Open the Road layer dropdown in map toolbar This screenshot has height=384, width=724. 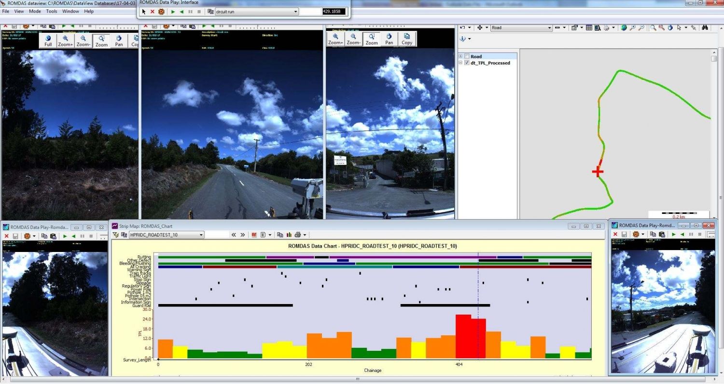(521, 27)
